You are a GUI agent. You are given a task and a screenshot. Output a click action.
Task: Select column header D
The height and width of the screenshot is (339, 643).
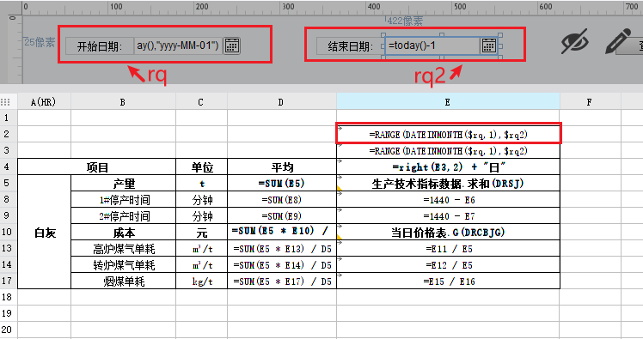pyautogui.click(x=282, y=102)
